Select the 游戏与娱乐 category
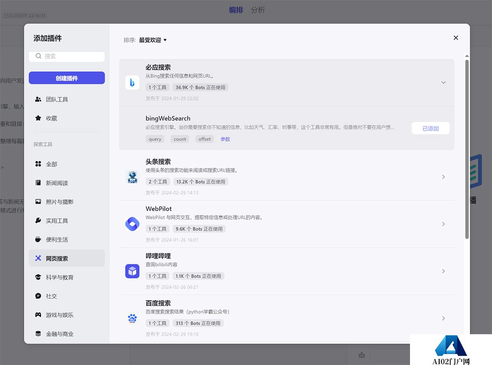The width and height of the screenshot is (492, 365). (x=67, y=315)
